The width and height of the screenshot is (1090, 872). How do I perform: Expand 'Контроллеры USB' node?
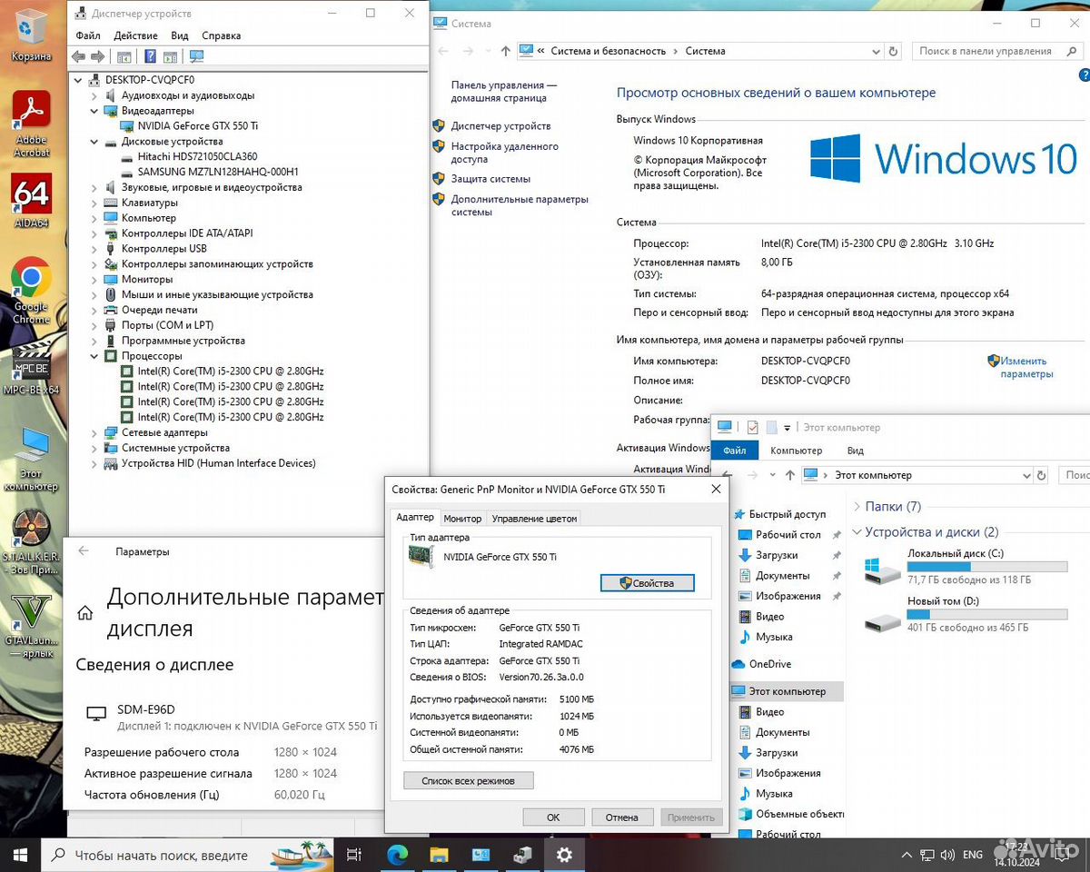(x=94, y=249)
